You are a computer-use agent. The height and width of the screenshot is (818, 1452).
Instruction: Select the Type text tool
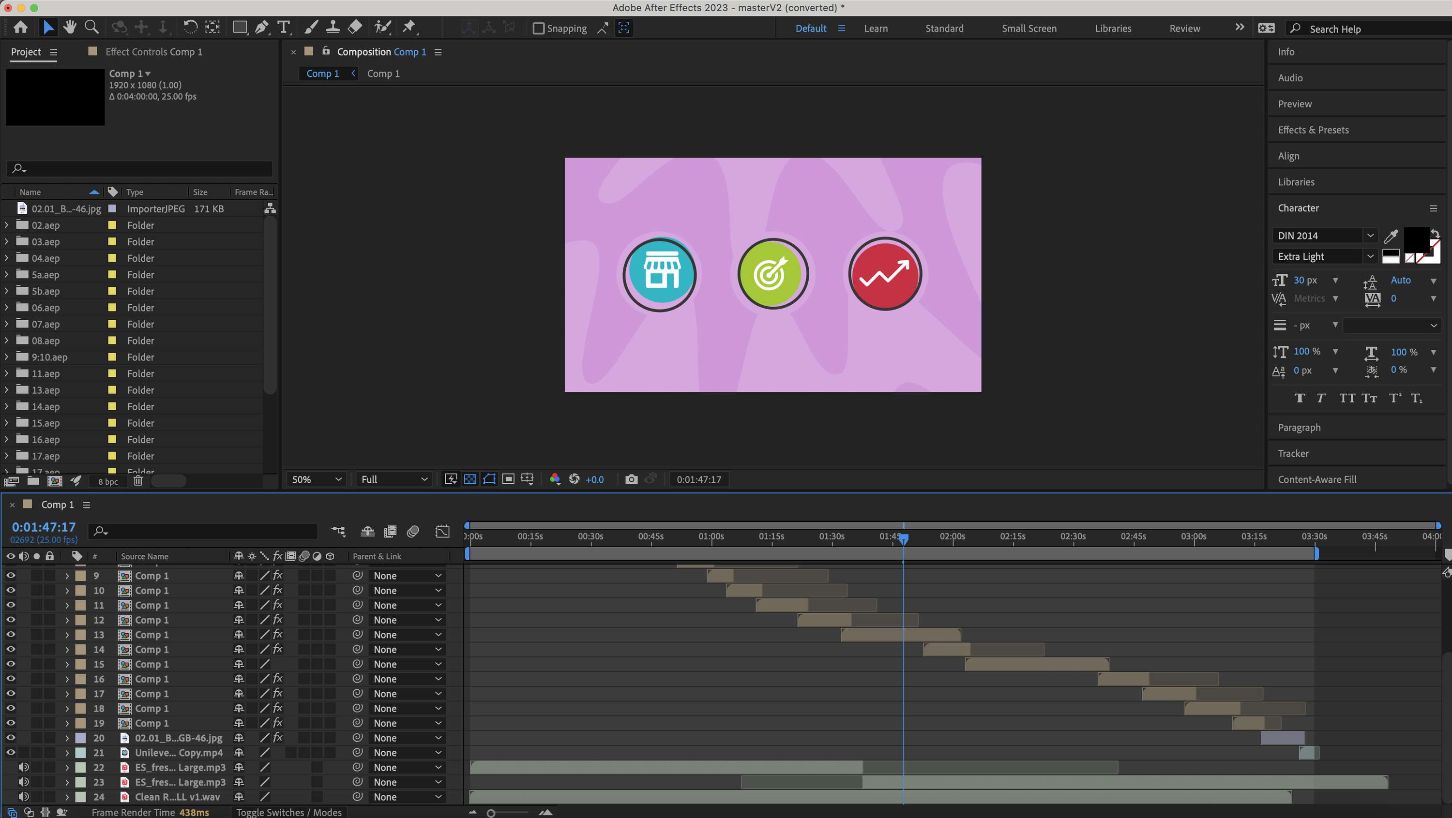(284, 27)
